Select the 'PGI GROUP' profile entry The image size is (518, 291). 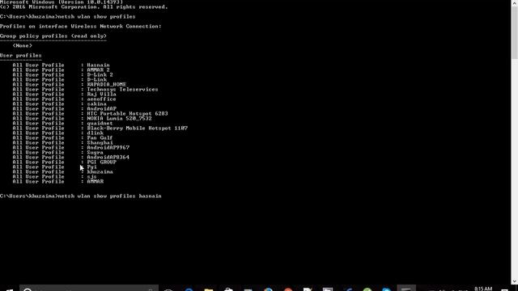coord(101,162)
